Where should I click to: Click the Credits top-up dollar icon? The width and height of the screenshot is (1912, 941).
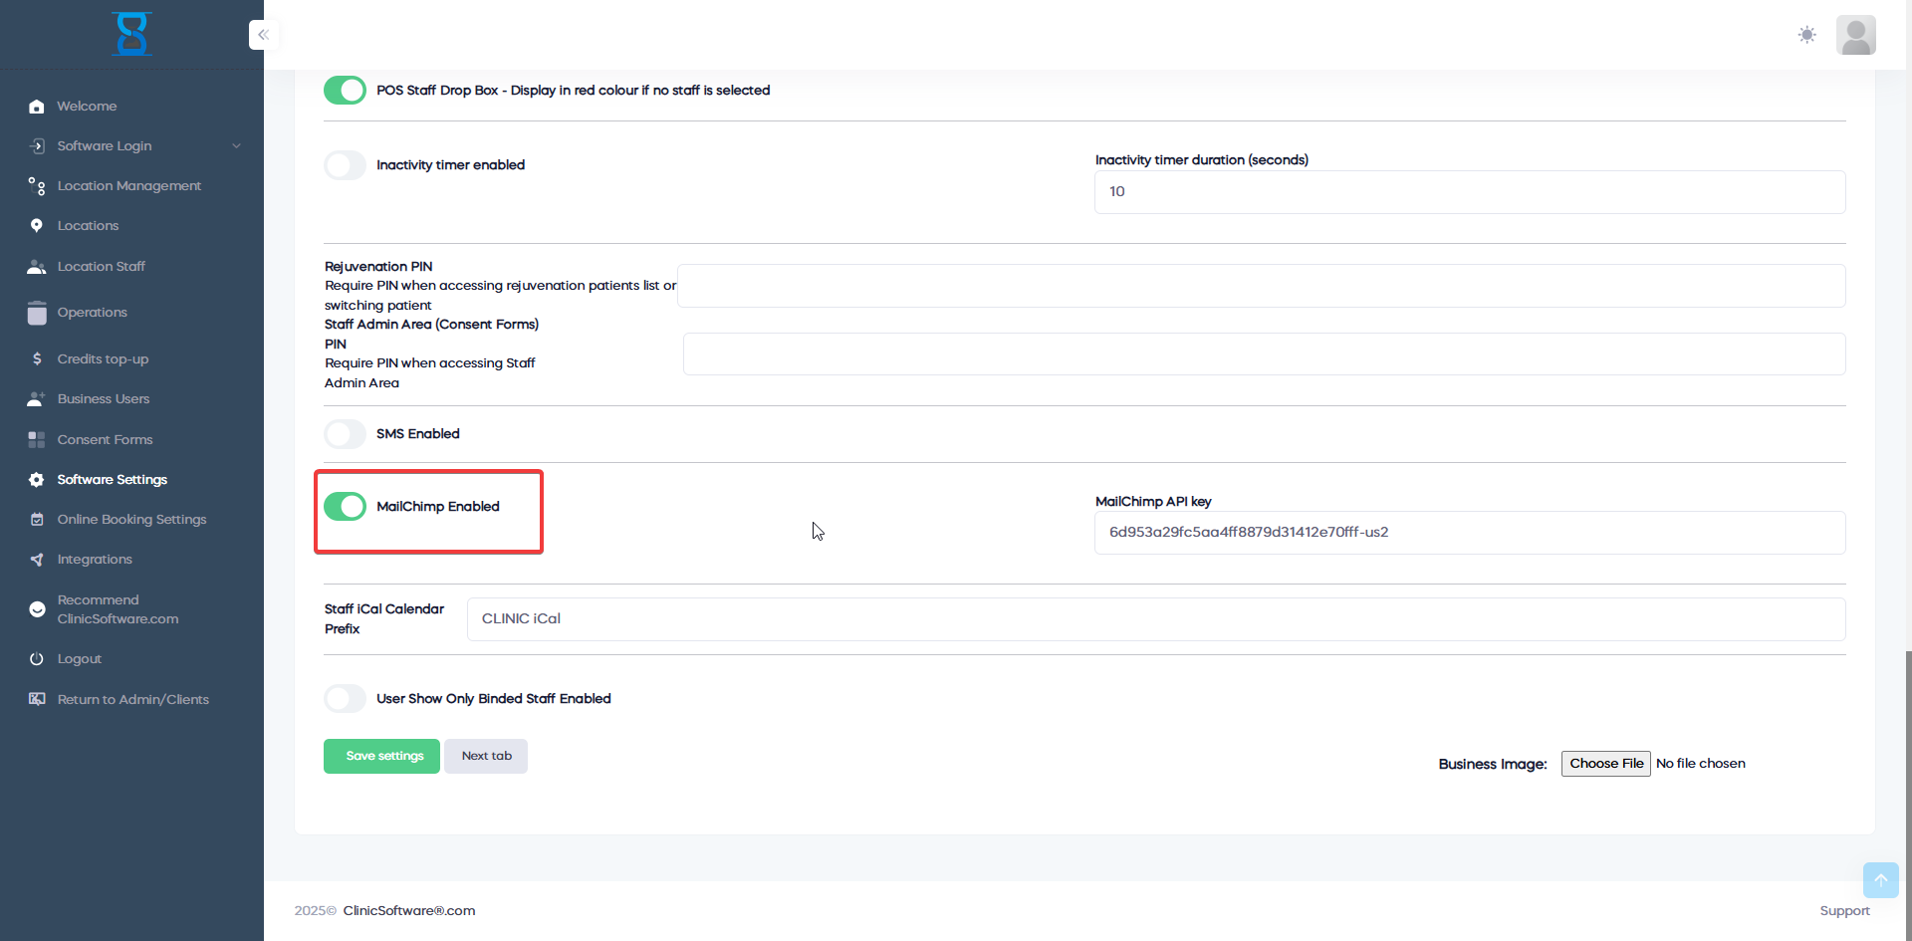tap(37, 359)
